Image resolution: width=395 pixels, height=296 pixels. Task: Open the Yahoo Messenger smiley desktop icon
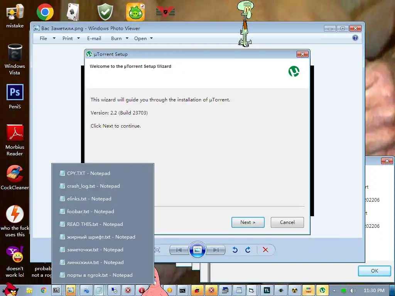point(15,262)
